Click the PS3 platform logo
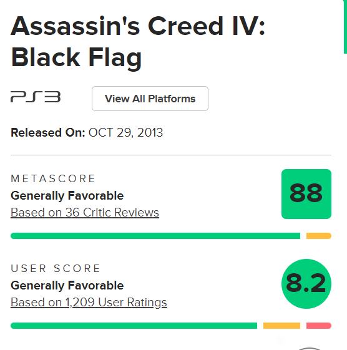 coord(36,97)
